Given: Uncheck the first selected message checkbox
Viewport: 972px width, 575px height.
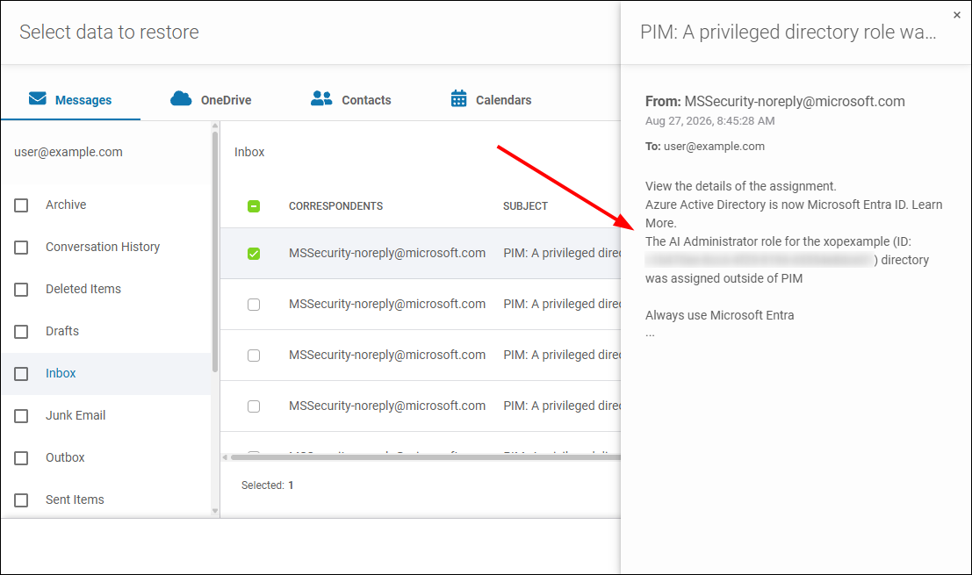Looking at the screenshot, I should pos(254,254).
